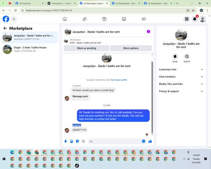The image size is (211, 169).
Task: Open a new browser tab
Action: pyautogui.click(x=177, y=3)
